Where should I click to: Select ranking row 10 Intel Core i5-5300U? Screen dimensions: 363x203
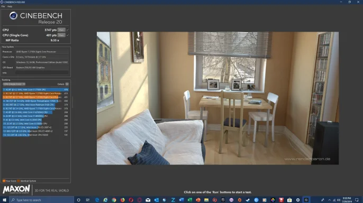pos(35,124)
